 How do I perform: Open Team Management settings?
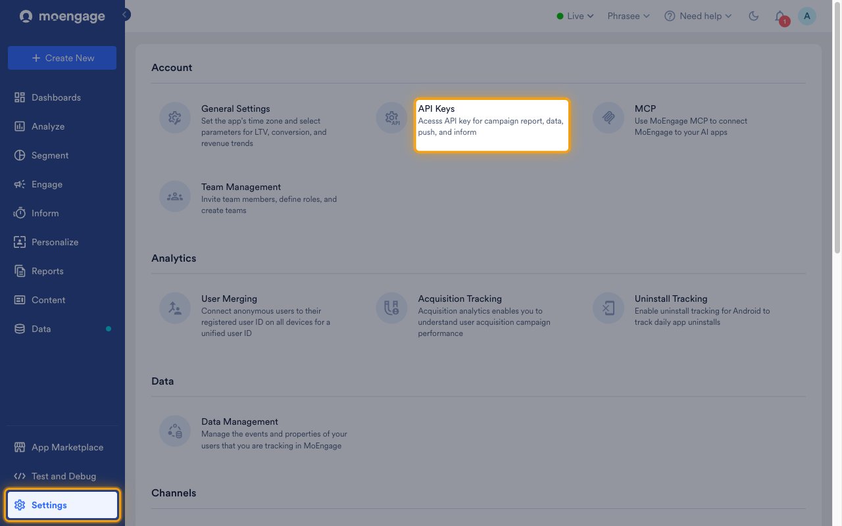pyautogui.click(x=241, y=187)
